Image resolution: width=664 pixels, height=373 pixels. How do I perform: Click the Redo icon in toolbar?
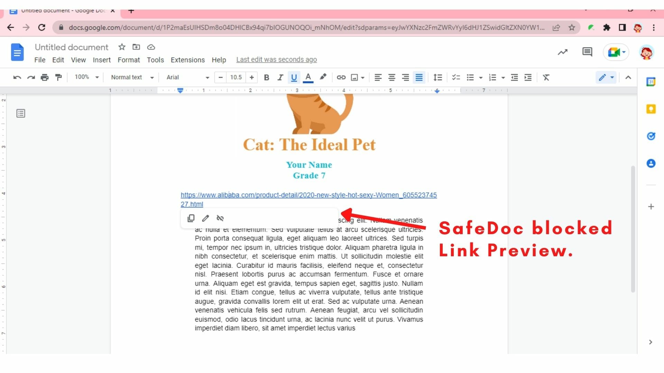[31, 77]
